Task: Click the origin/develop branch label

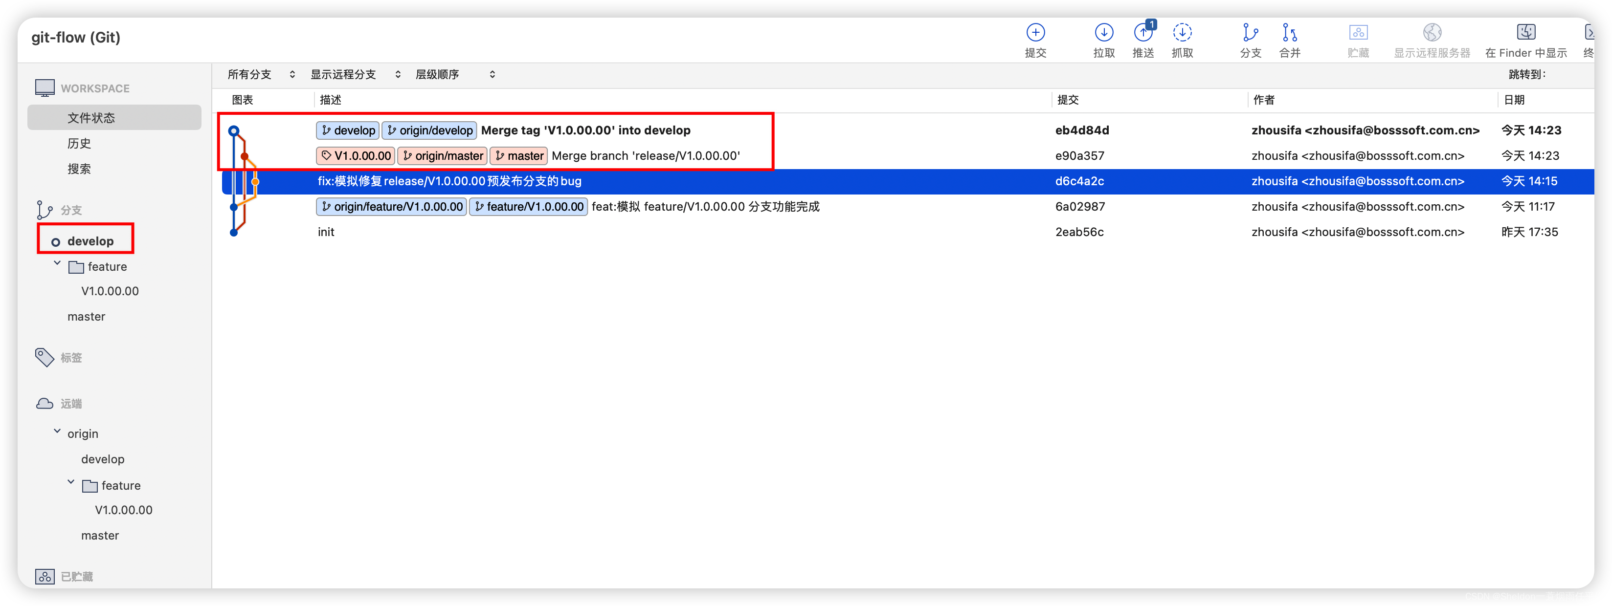Action: click(429, 130)
